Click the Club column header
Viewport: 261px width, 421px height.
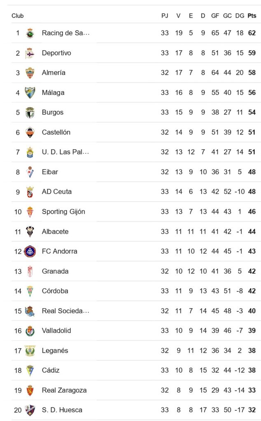point(18,16)
